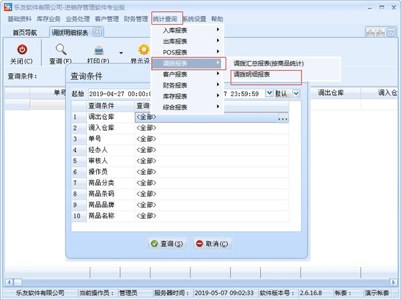Click the version number 2.6.16.8

pyautogui.click(x=311, y=293)
